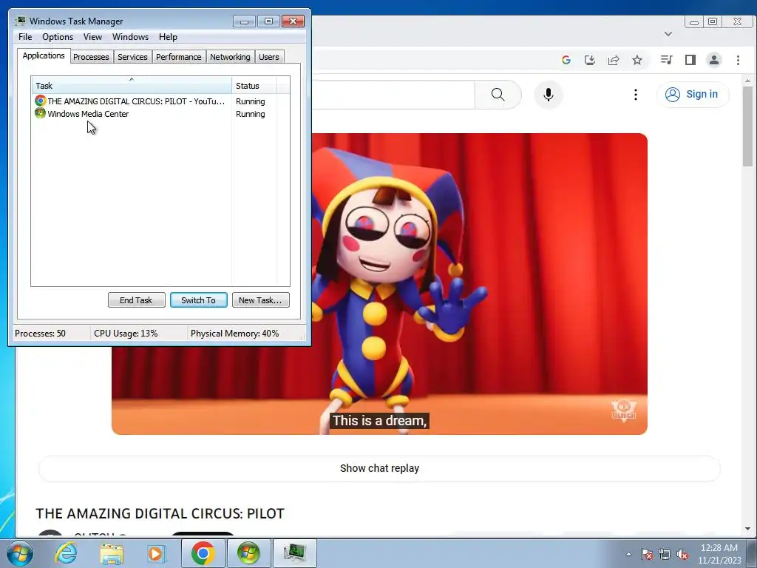Switch to the Users tab
Viewport: 757px width, 568px height.
269,57
